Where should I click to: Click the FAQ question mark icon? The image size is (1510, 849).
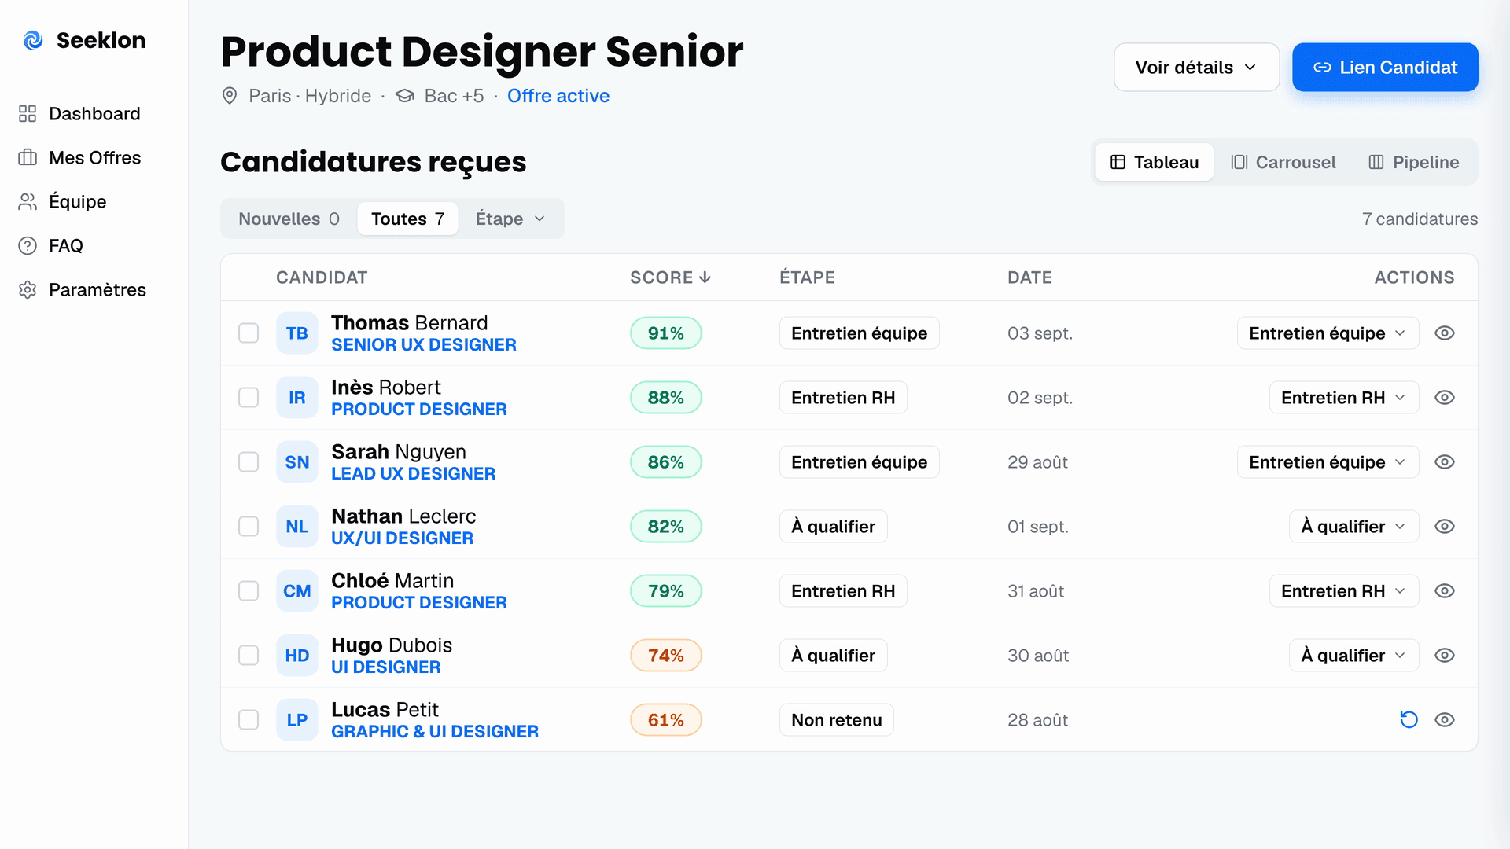28,246
